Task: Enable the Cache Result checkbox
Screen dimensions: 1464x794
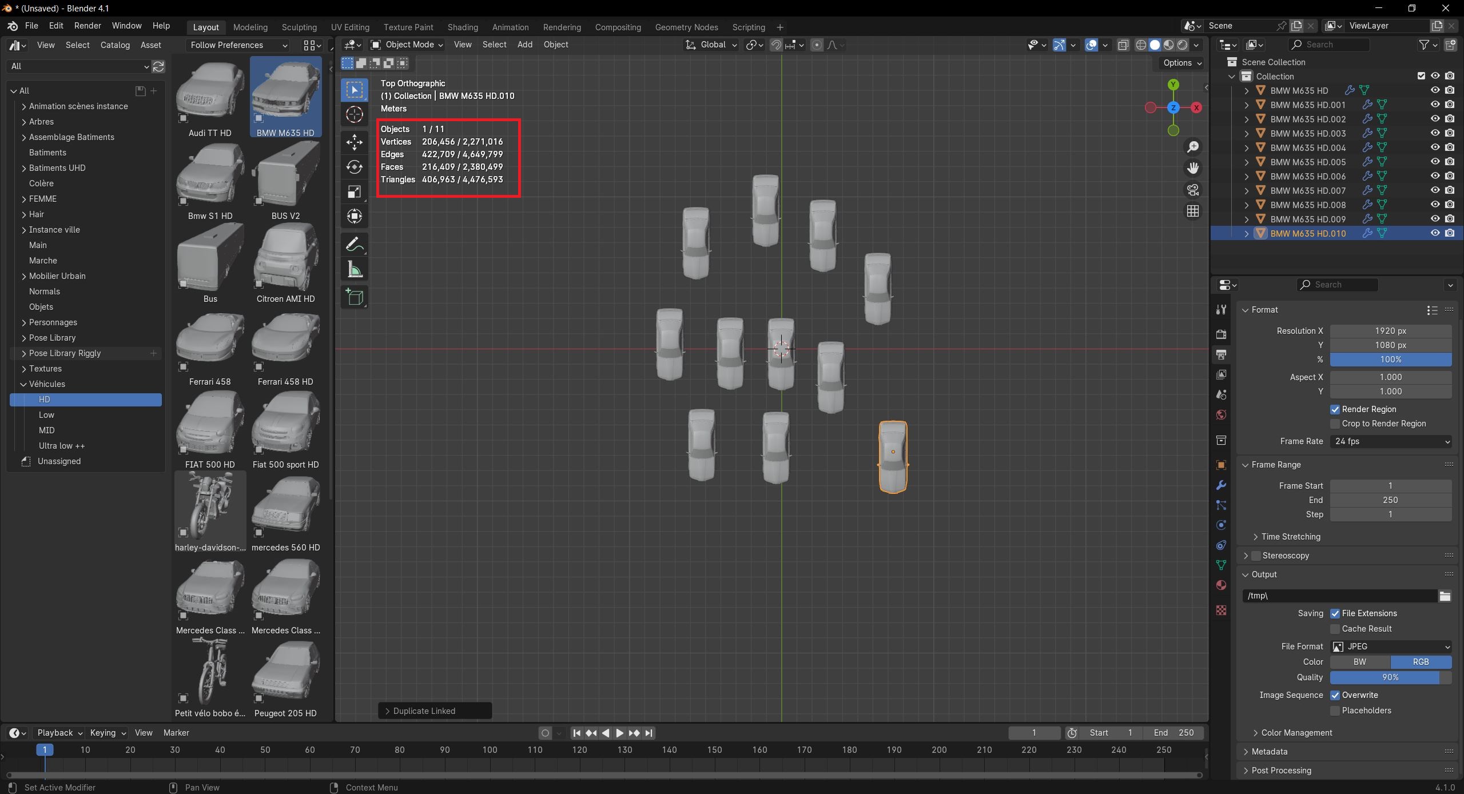Action: (x=1335, y=629)
